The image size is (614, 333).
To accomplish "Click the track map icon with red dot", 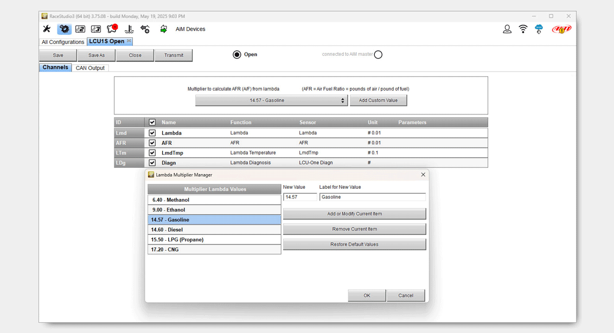I will click(x=112, y=29).
